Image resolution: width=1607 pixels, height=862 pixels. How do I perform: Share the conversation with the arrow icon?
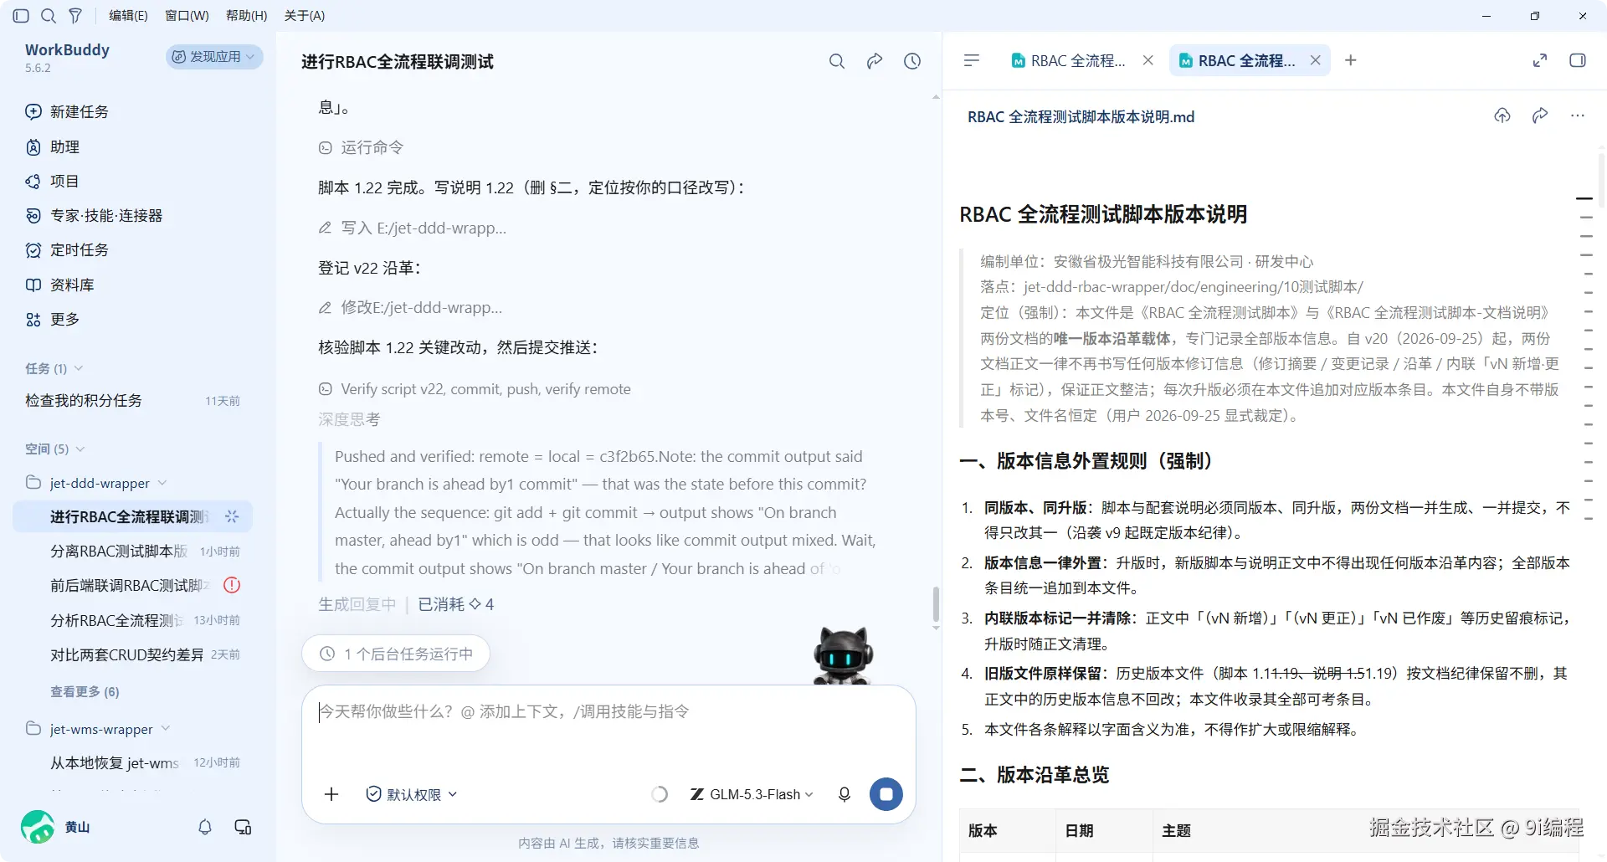(x=875, y=61)
